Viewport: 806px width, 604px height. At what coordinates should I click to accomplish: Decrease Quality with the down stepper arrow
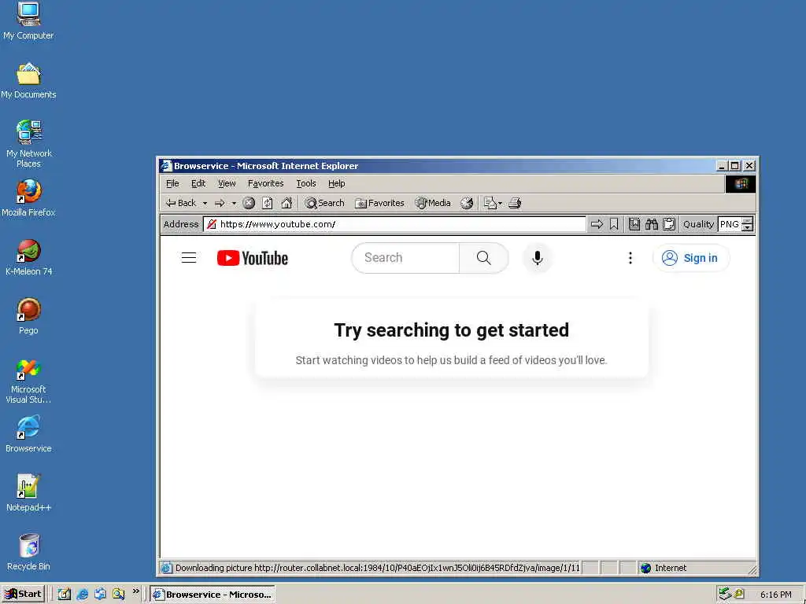(748, 227)
